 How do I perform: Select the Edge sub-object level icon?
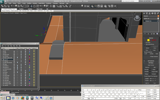click(148, 40)
